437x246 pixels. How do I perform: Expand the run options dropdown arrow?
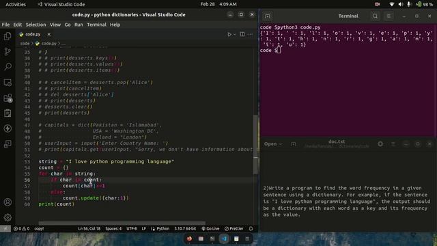[x=235, y=34]
